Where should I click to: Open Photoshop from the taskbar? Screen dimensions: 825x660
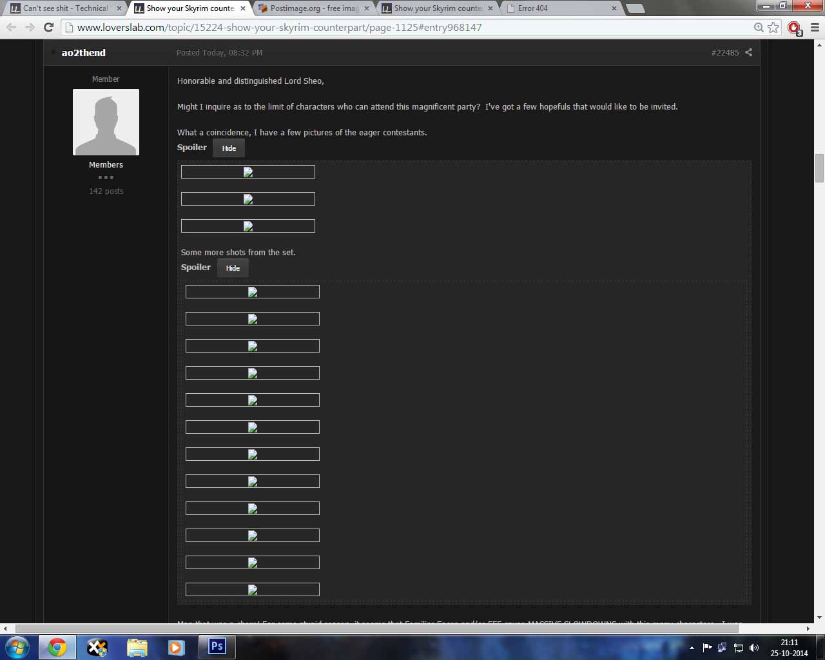pos(217,646)
